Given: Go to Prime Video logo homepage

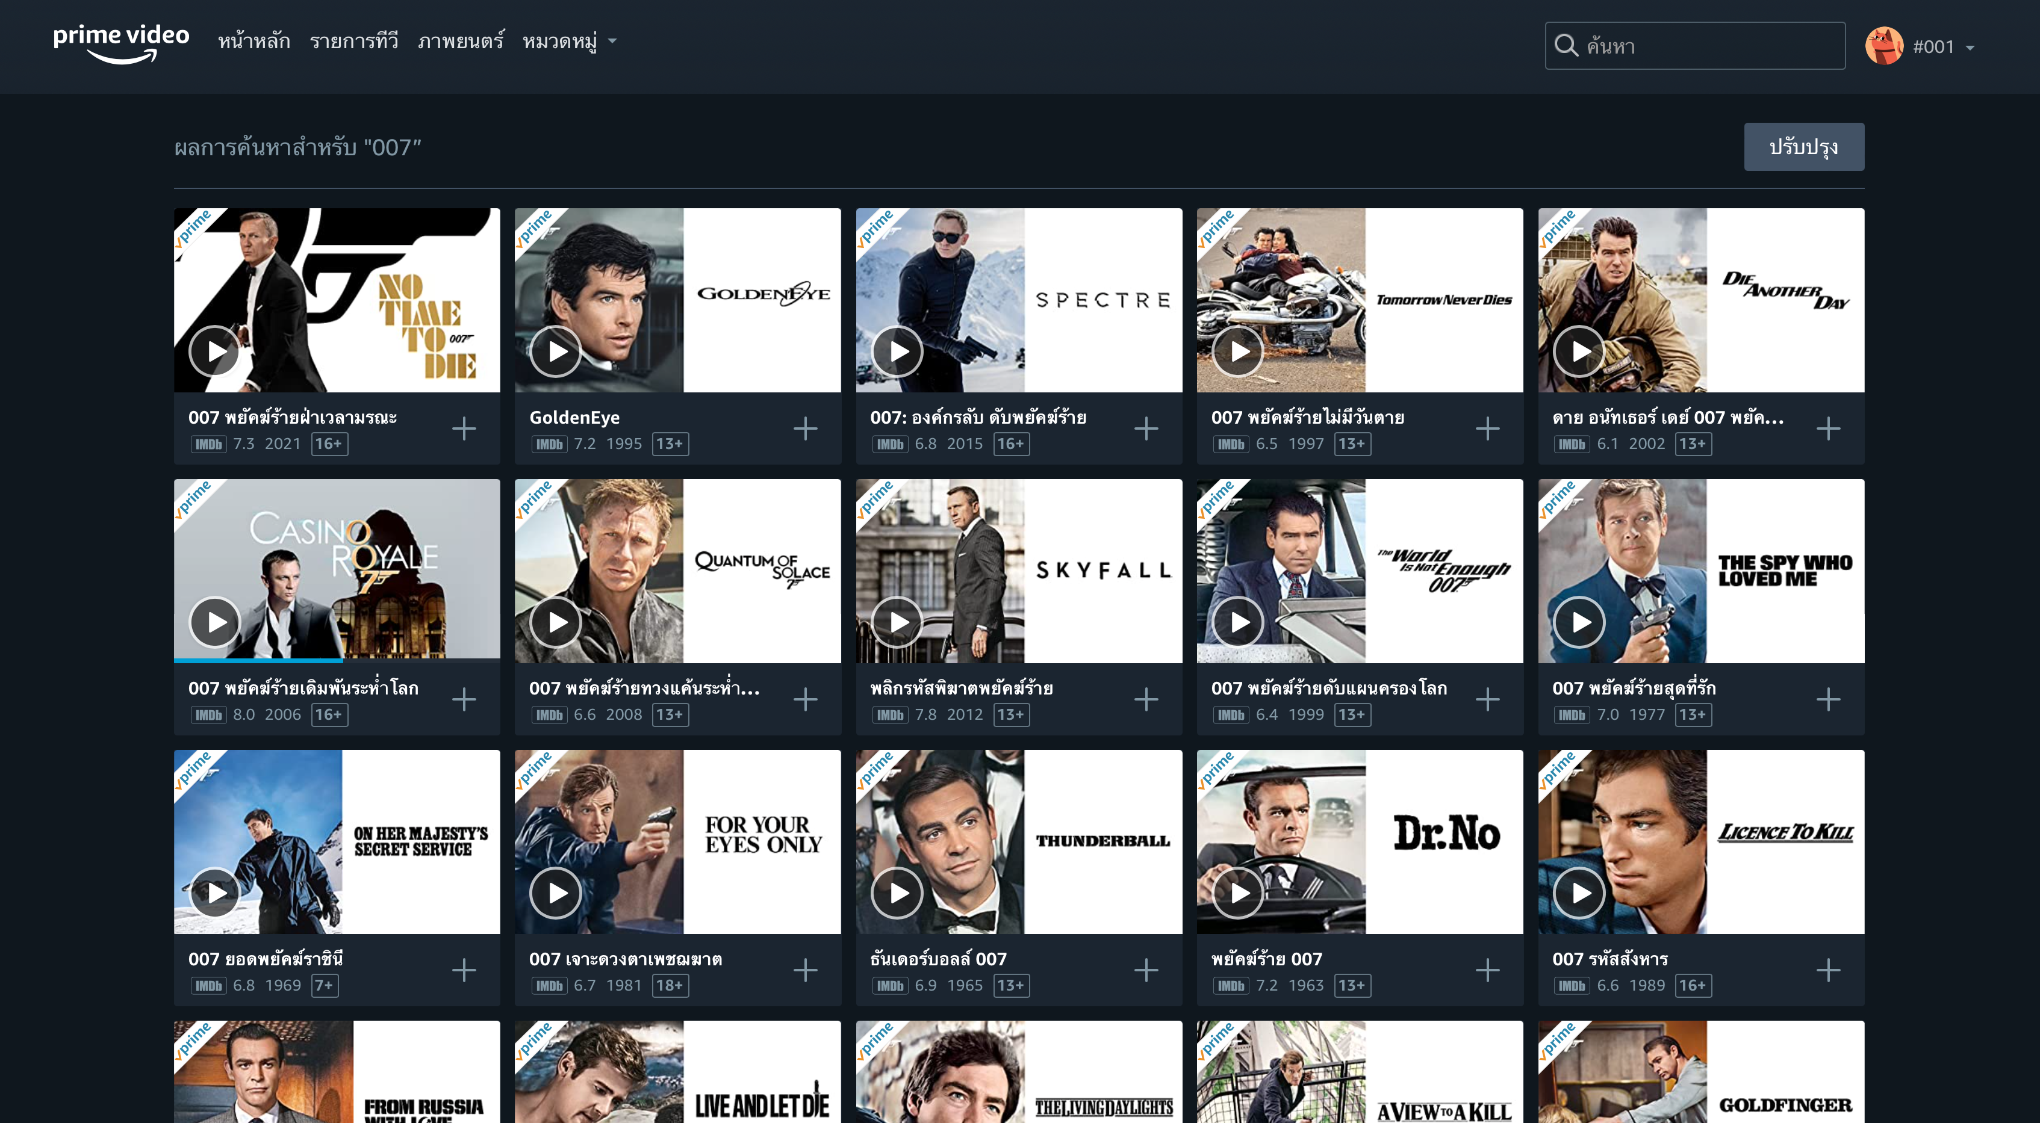Looking at the screenshot, I should [121, 43].
